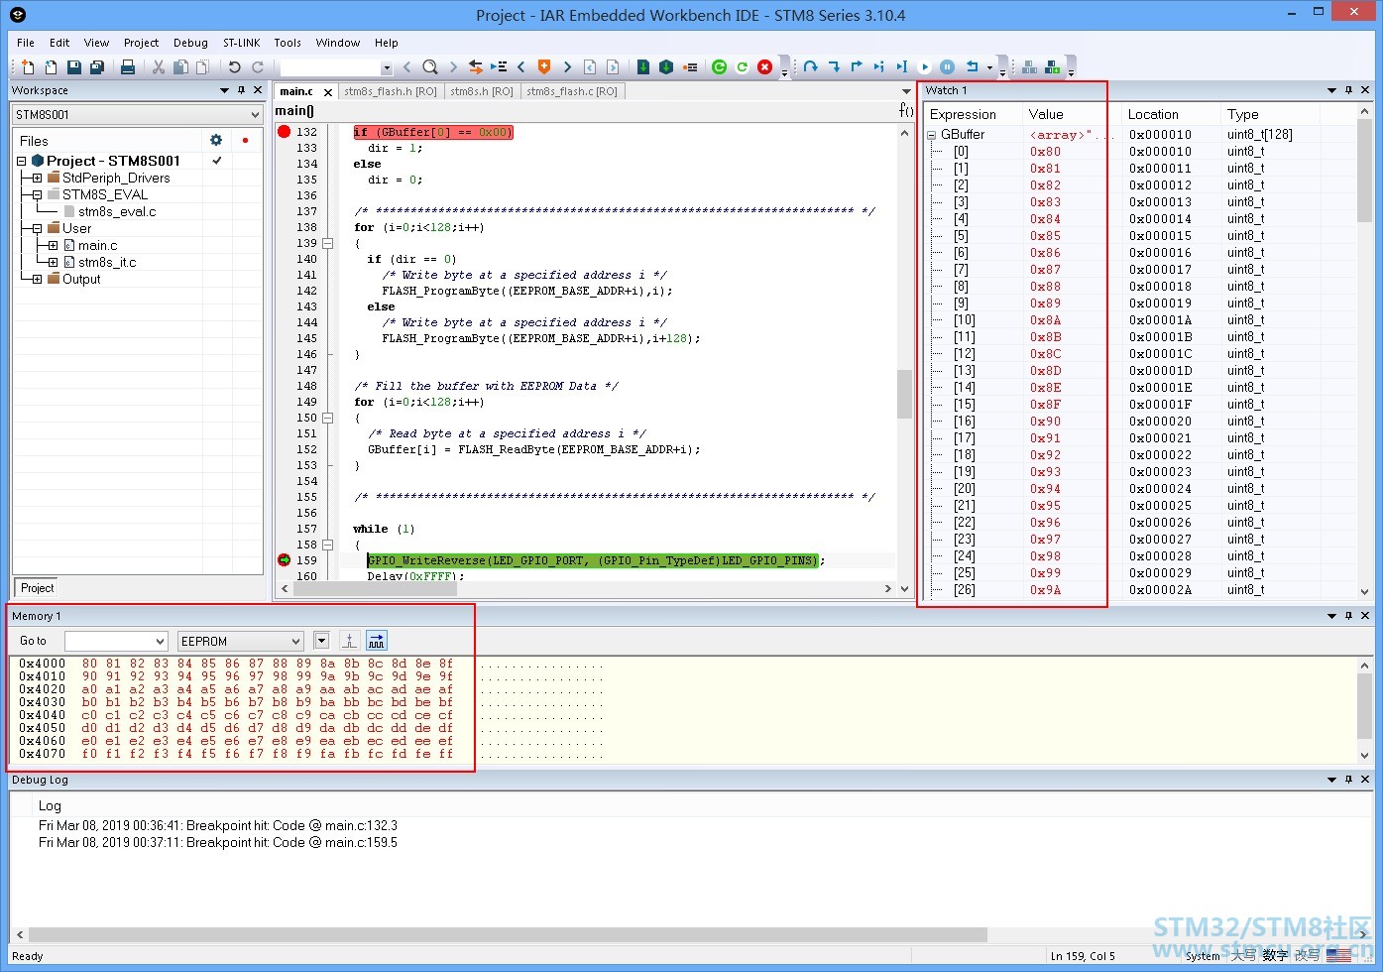Open the Tools menu
The width and height of the screenshot is (1383, 972).
point(288,43)
